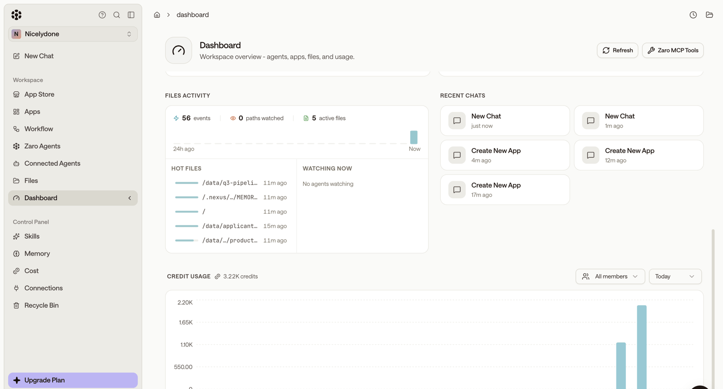Click the dashboard breadcrumb text
Image resolution: width=723 pixels, height=389 pixels.
point(193,15)
